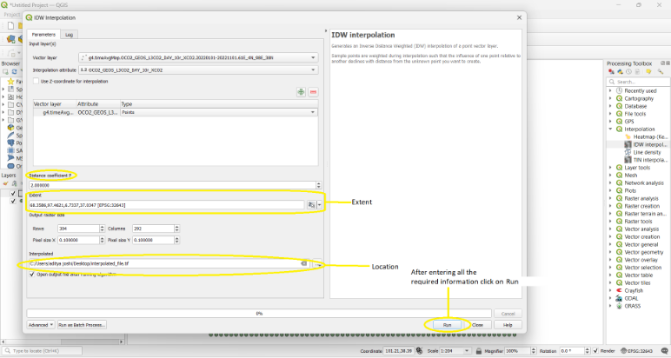Switch to the Parameters tab
The width and height of the screenshot is (671, 358).
coord(43,35)
